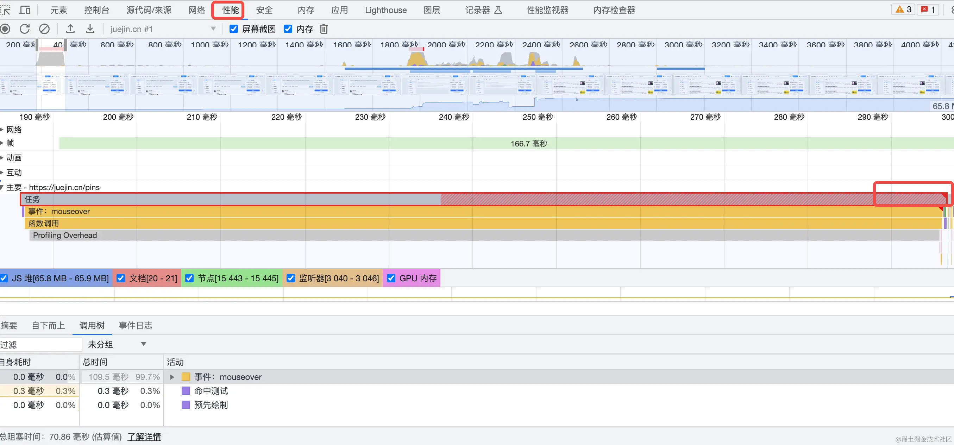Open the 应用 tab
Screen dimensions: 954x445
[x=340, y=10]
